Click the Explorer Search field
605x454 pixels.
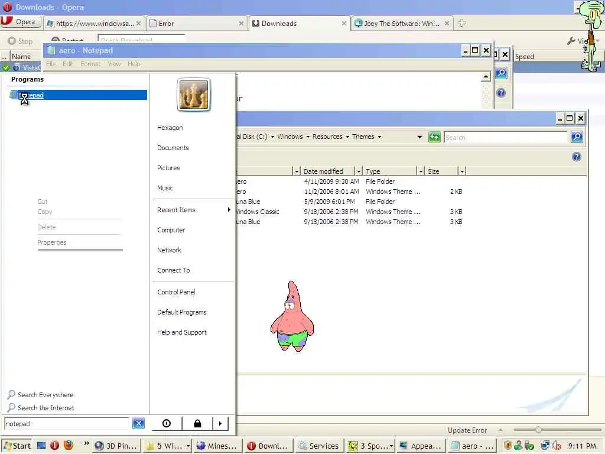[x=506, y=137]
